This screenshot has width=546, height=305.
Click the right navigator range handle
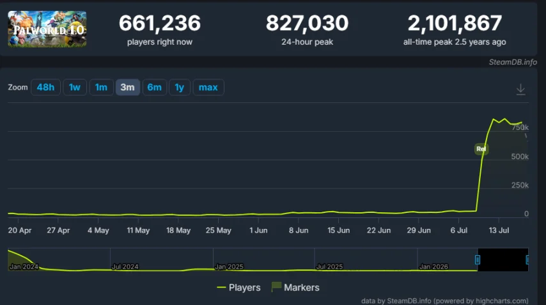click(x=527, y=260)
